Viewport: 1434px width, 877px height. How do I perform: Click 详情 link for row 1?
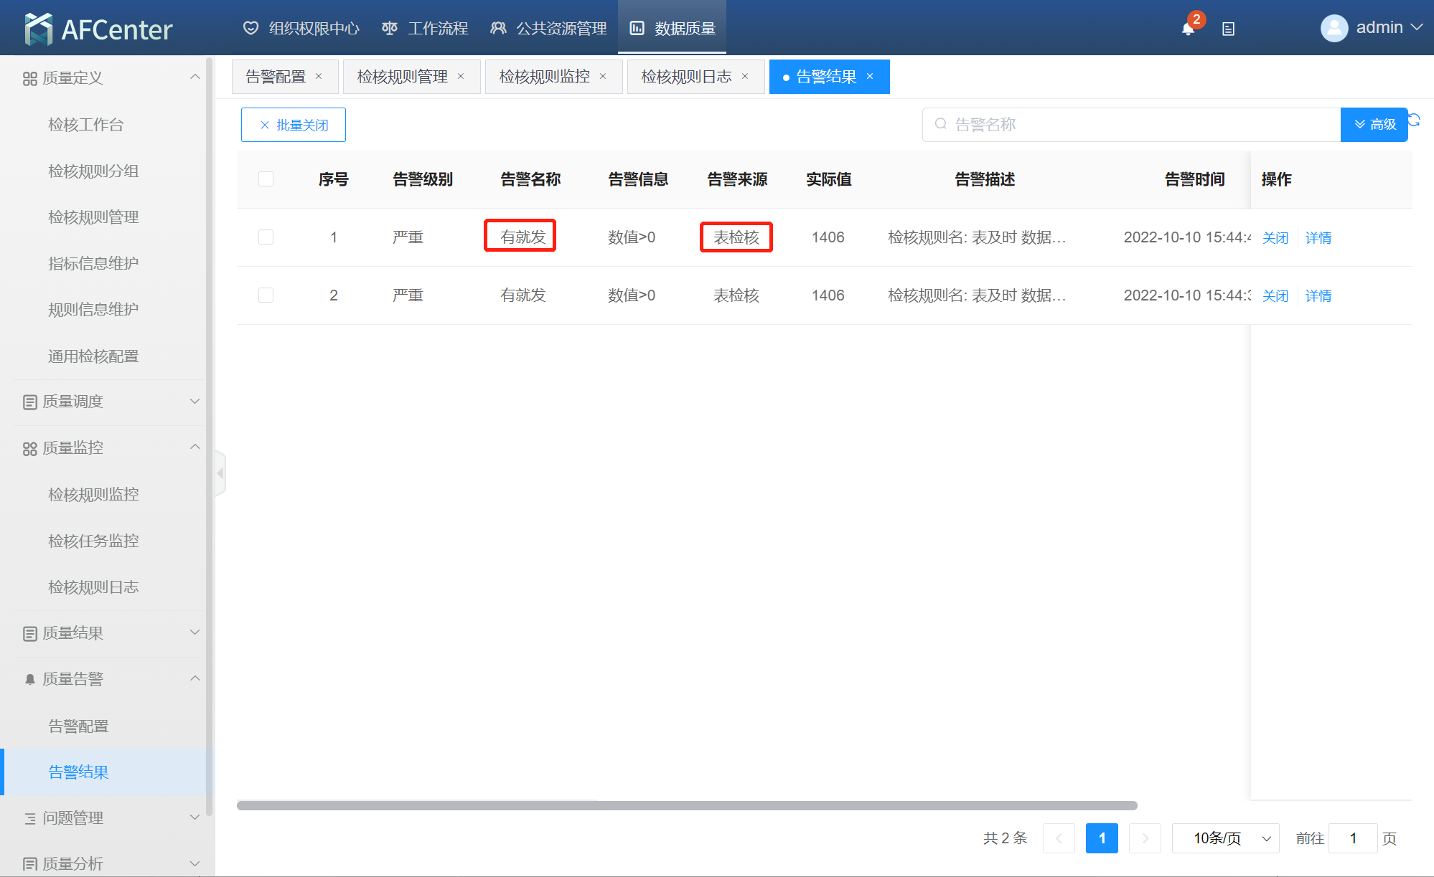click(x=1318, y=237)
